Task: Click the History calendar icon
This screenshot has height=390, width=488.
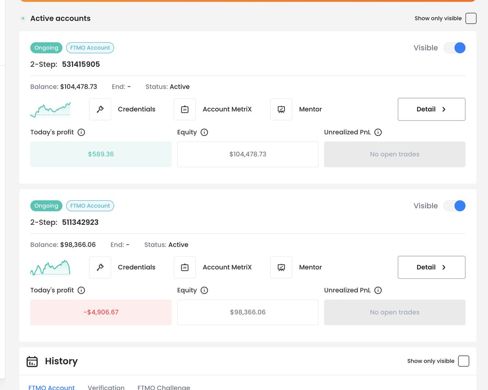Action: pyautogui.click(x=32, y=362)
